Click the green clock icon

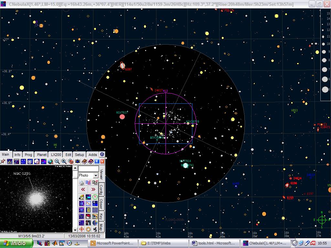click(x=95, y=197)
